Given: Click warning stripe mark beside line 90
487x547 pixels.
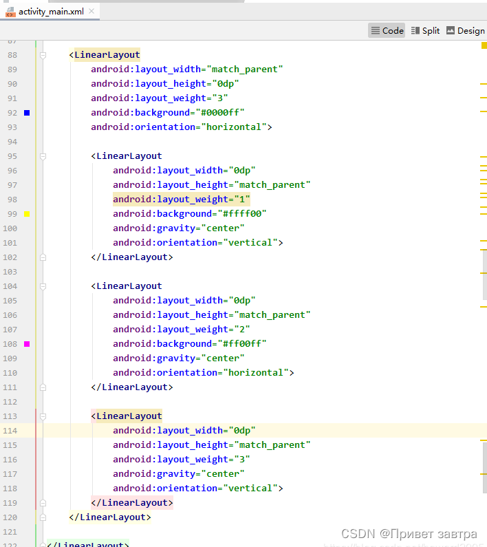Looking at the screenshot, I should [483, 84].
